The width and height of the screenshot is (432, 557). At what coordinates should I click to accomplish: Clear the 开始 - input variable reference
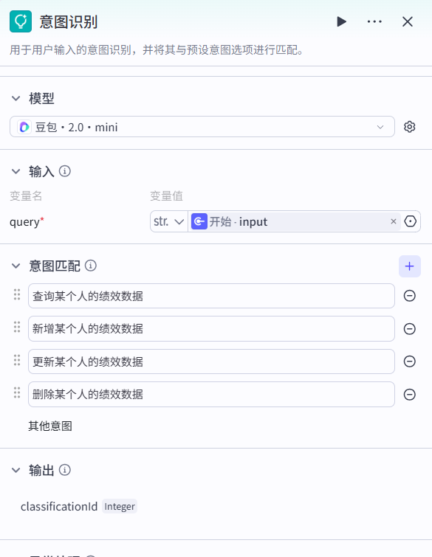click(x=394, y=221)
